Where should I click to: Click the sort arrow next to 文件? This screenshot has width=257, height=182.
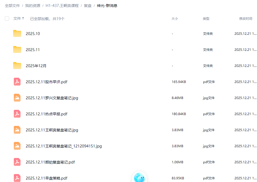[23, 18]
